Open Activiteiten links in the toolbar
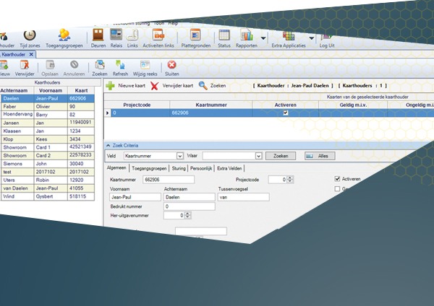The image size is (434, 306). [159, 36]
